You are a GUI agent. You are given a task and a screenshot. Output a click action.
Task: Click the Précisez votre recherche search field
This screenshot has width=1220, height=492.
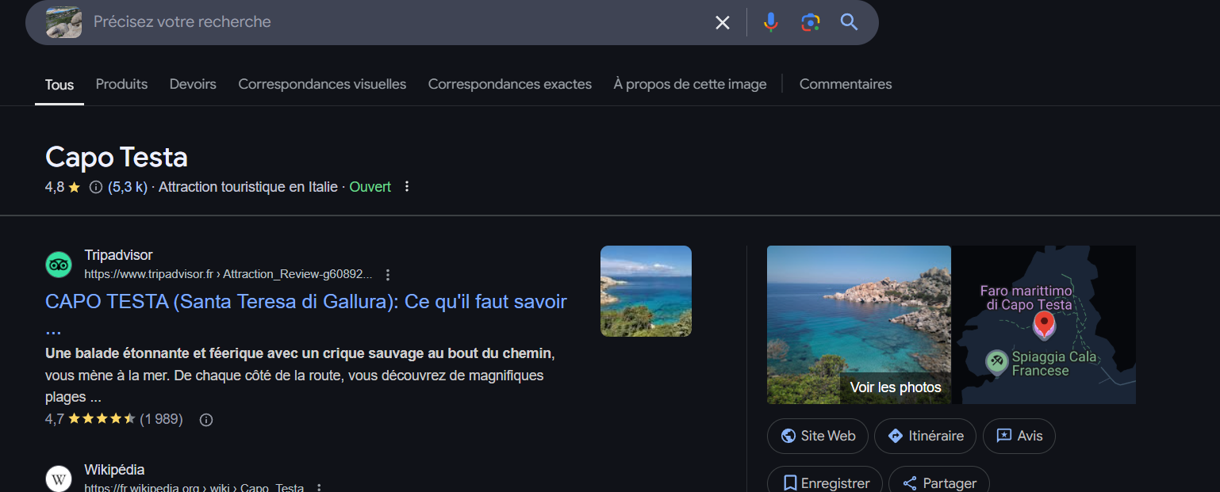pyautogui.click(x=397, y=22)
